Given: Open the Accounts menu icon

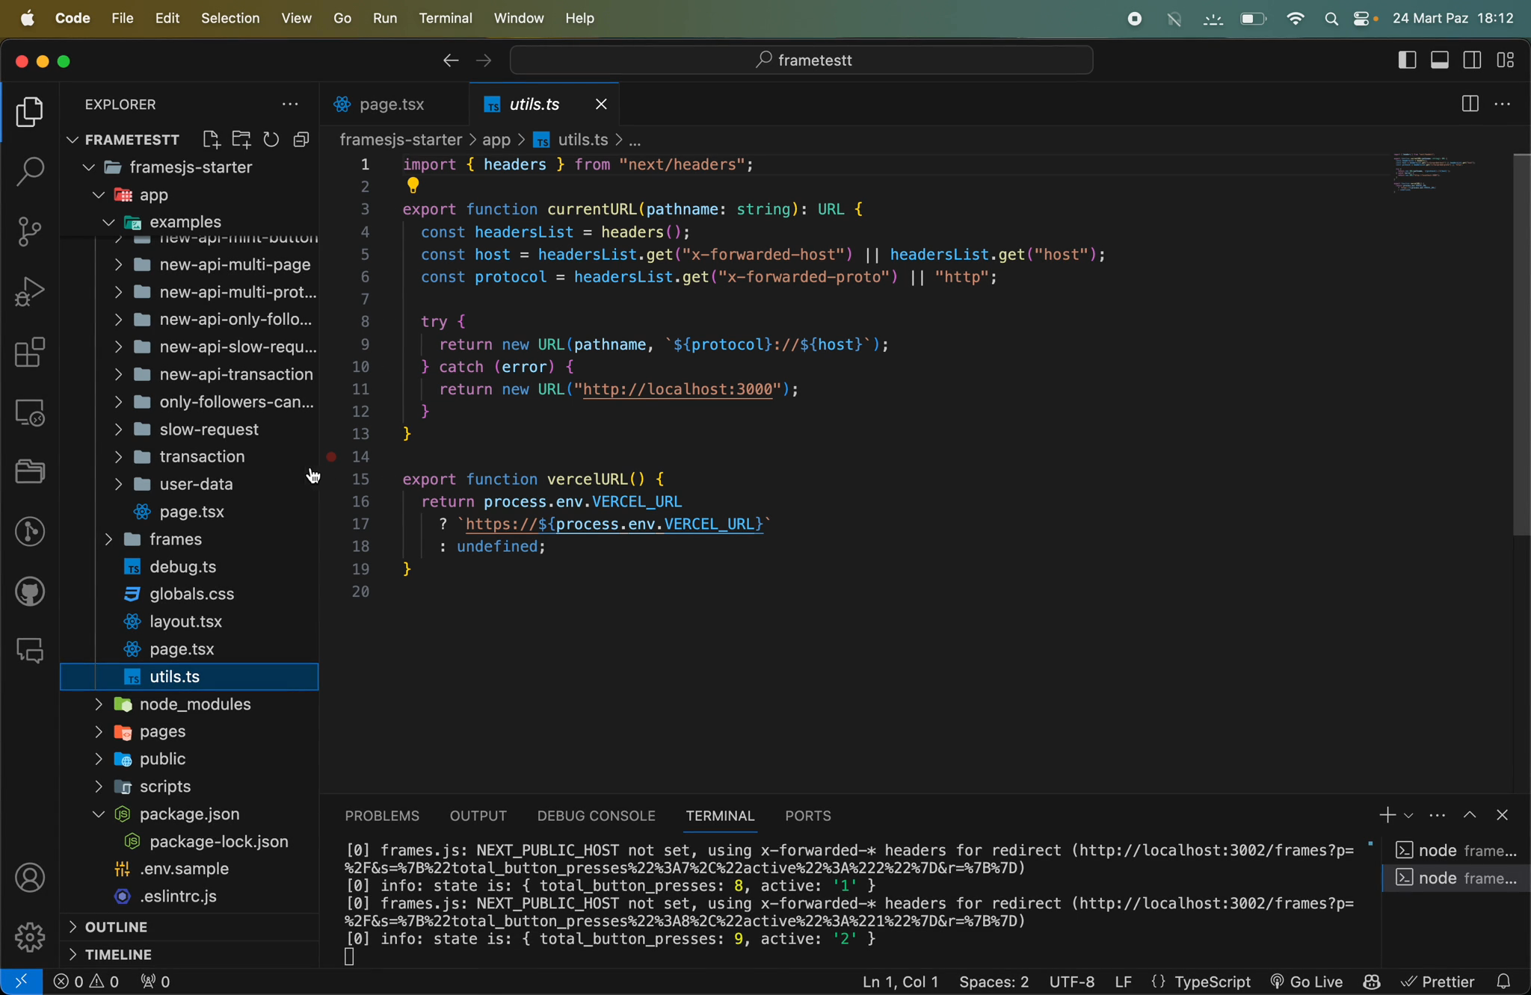Looking at the screenshot, I should pyautogui.click(x=30, y=878).
